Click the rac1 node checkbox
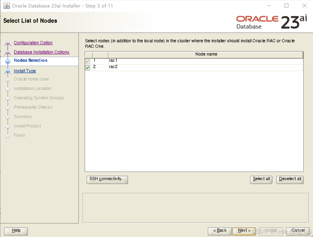The image size is (313, 237). tap(88, 61)
